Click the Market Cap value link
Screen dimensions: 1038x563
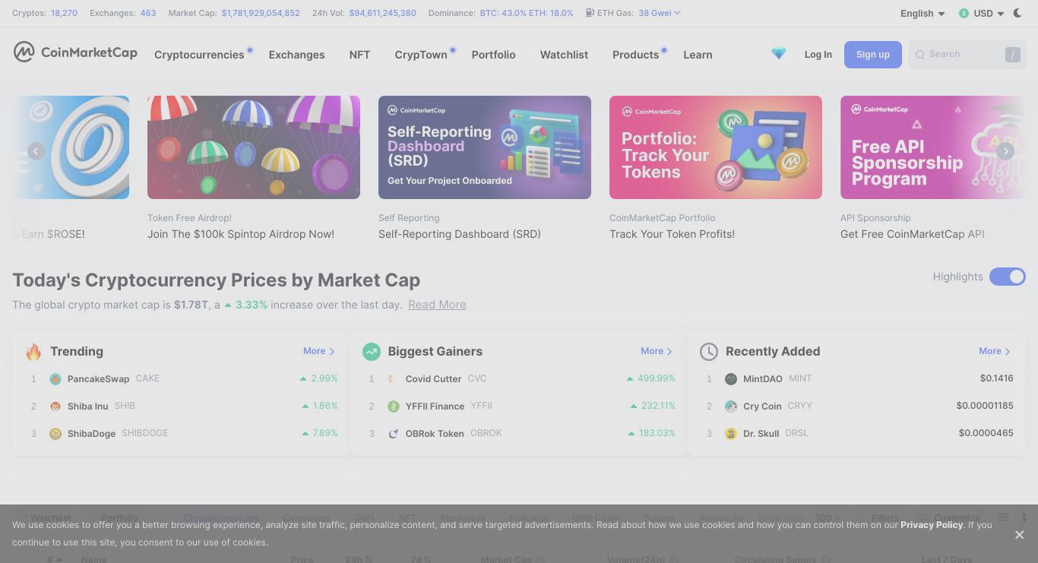point(261,13)
